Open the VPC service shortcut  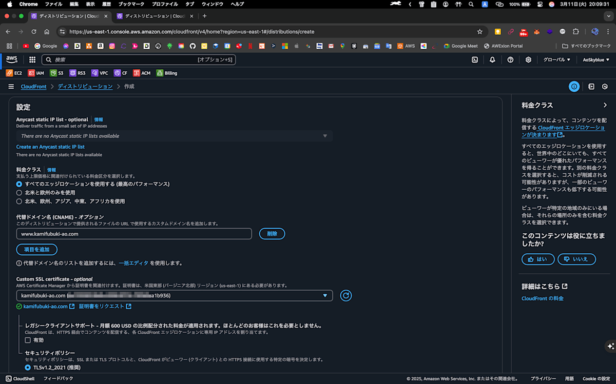click(x=100, y=73)
